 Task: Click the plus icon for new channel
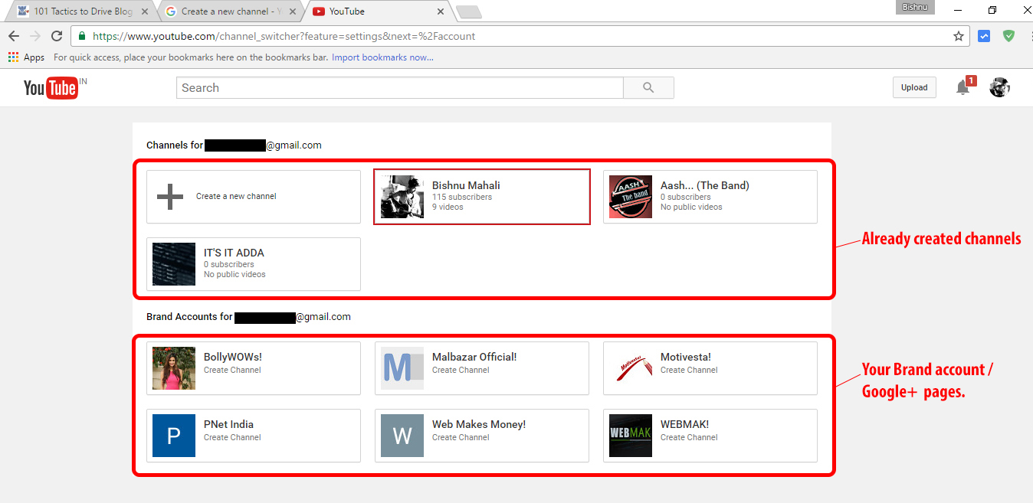click(x=170, y=197)
